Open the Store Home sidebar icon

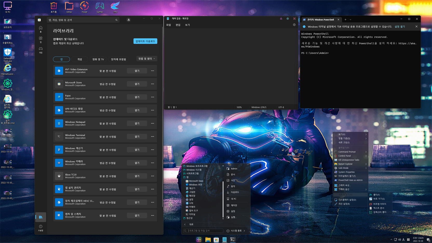point(41,29)
